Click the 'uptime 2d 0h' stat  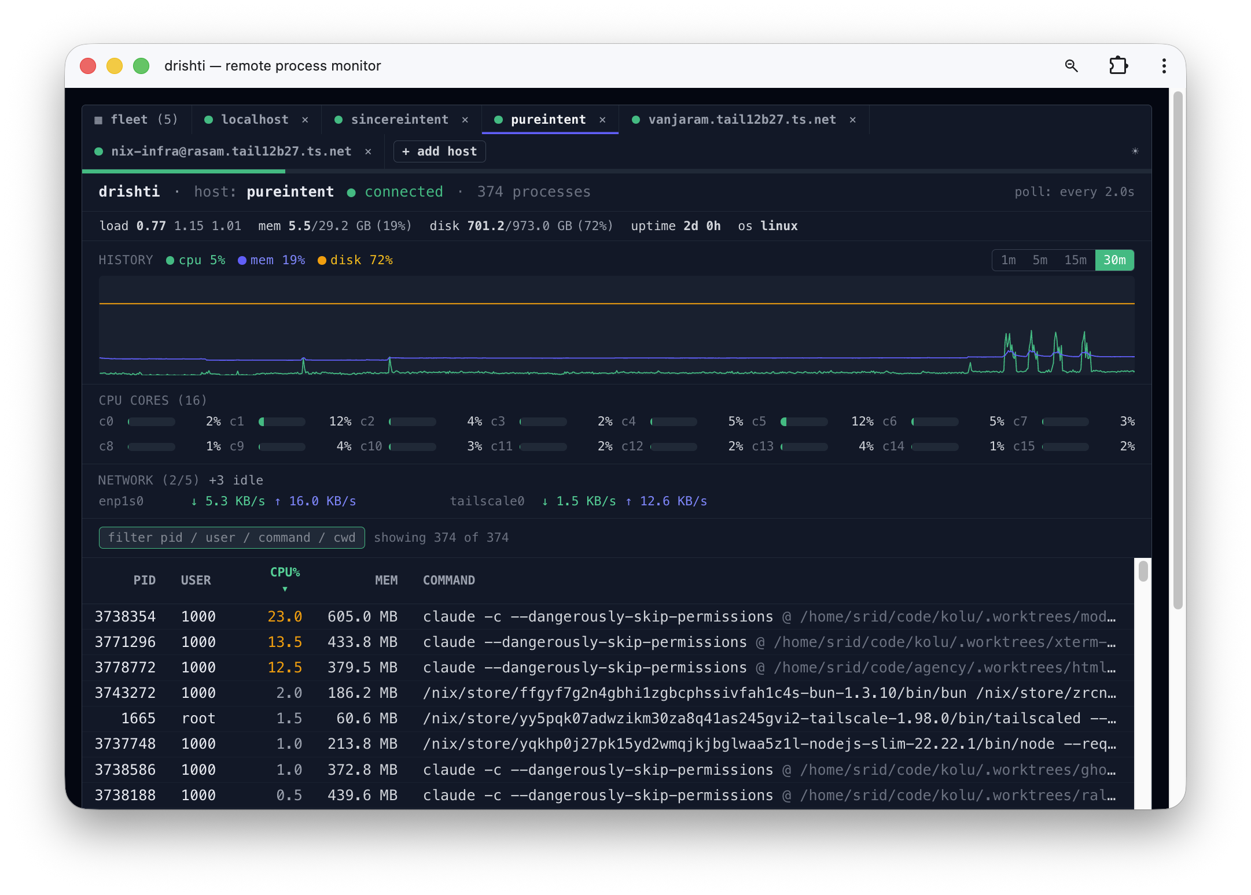tap(676, 226)
